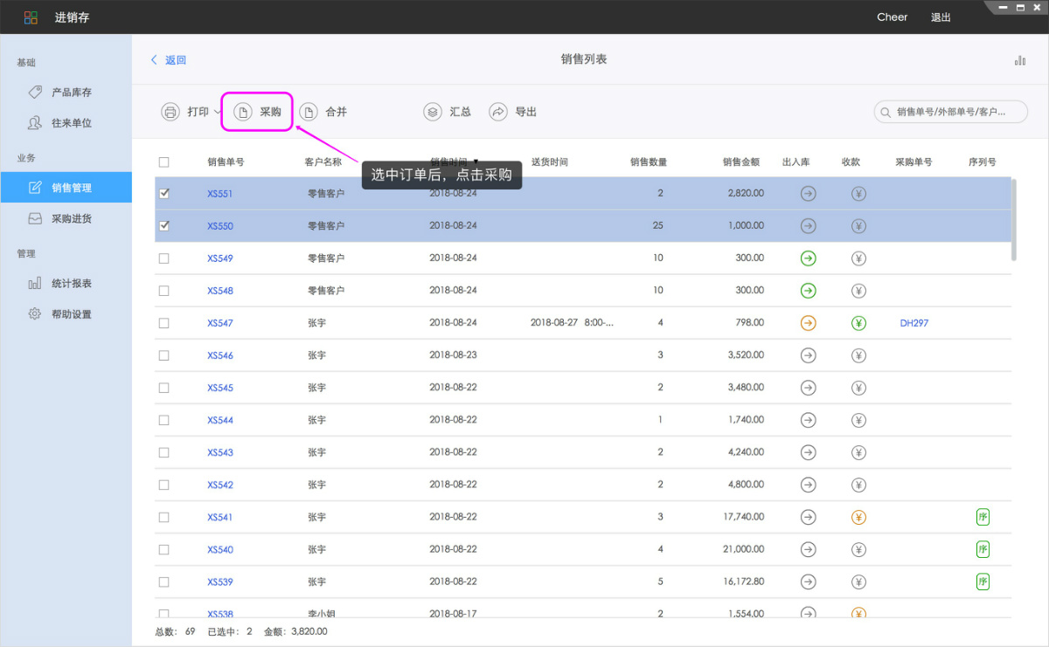This screenshot has width=1049, height=647.
Task: Click the stock-out arrow icon for XS539
Action: [809, 582]
